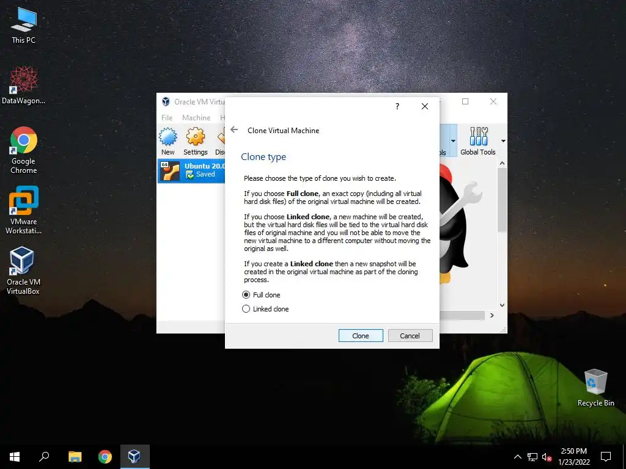
Task: Open Chrome from the taskbar
Action: pos(105,457)
